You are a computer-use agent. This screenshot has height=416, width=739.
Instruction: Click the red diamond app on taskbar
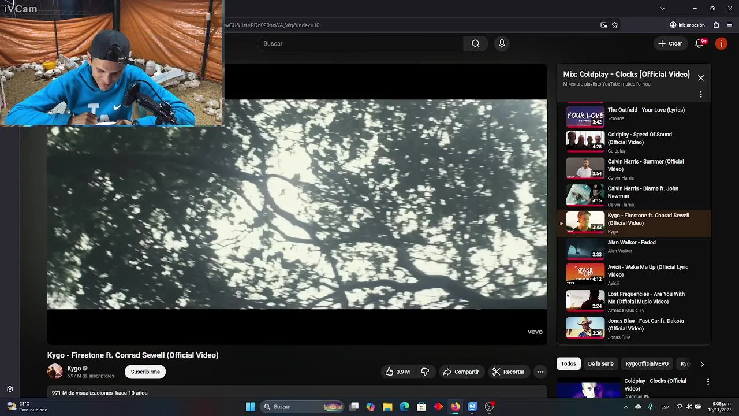click(x=438, y=407)
